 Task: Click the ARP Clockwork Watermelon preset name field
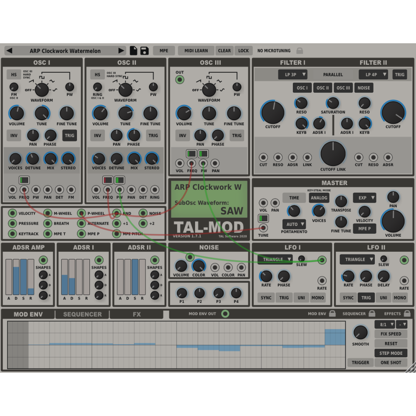[x=64, y=50]
